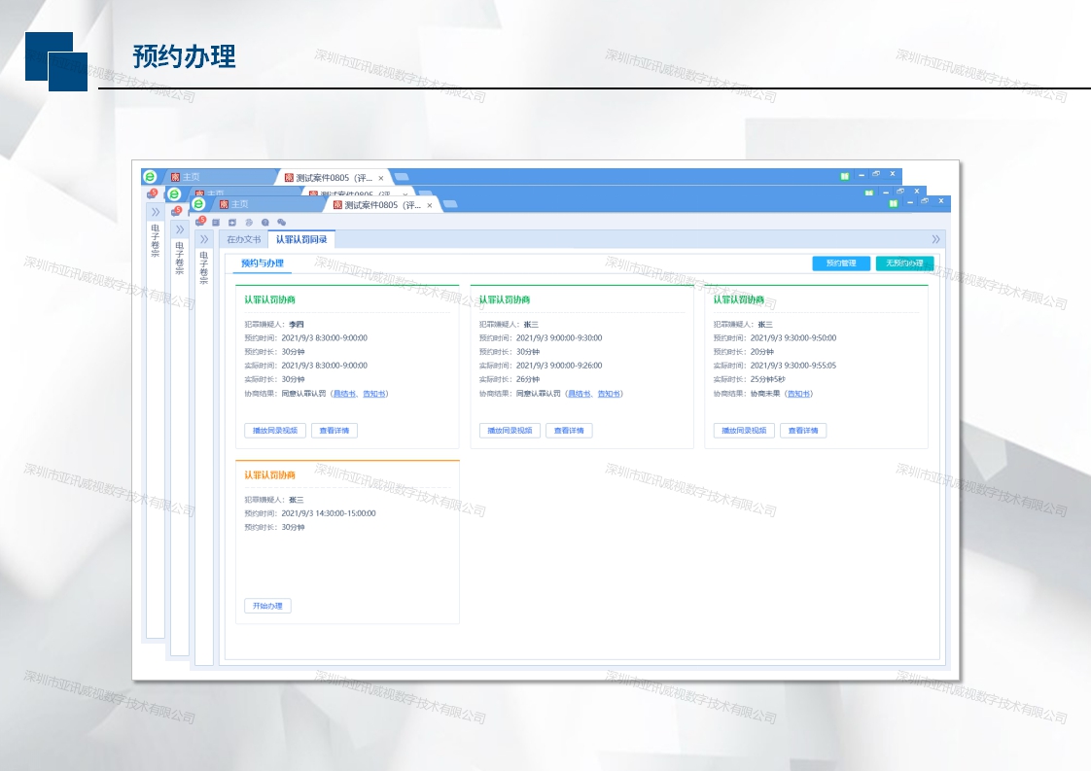Click 开始办理 for 14:30 appointment
The image size is (1091, 771).
[x=267, y=606]
